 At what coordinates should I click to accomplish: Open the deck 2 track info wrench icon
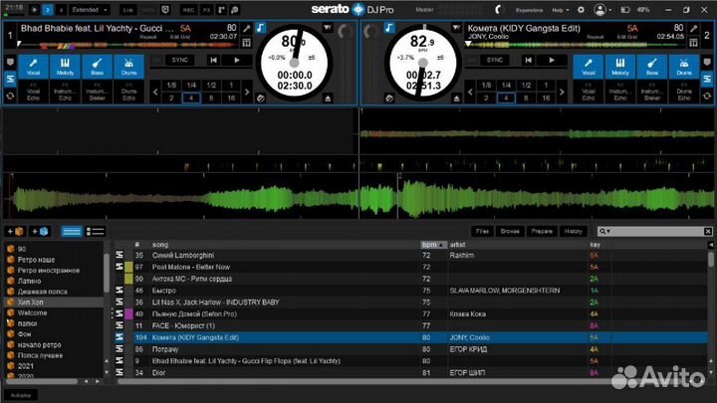pyautogui.click(x=694, y=29)
